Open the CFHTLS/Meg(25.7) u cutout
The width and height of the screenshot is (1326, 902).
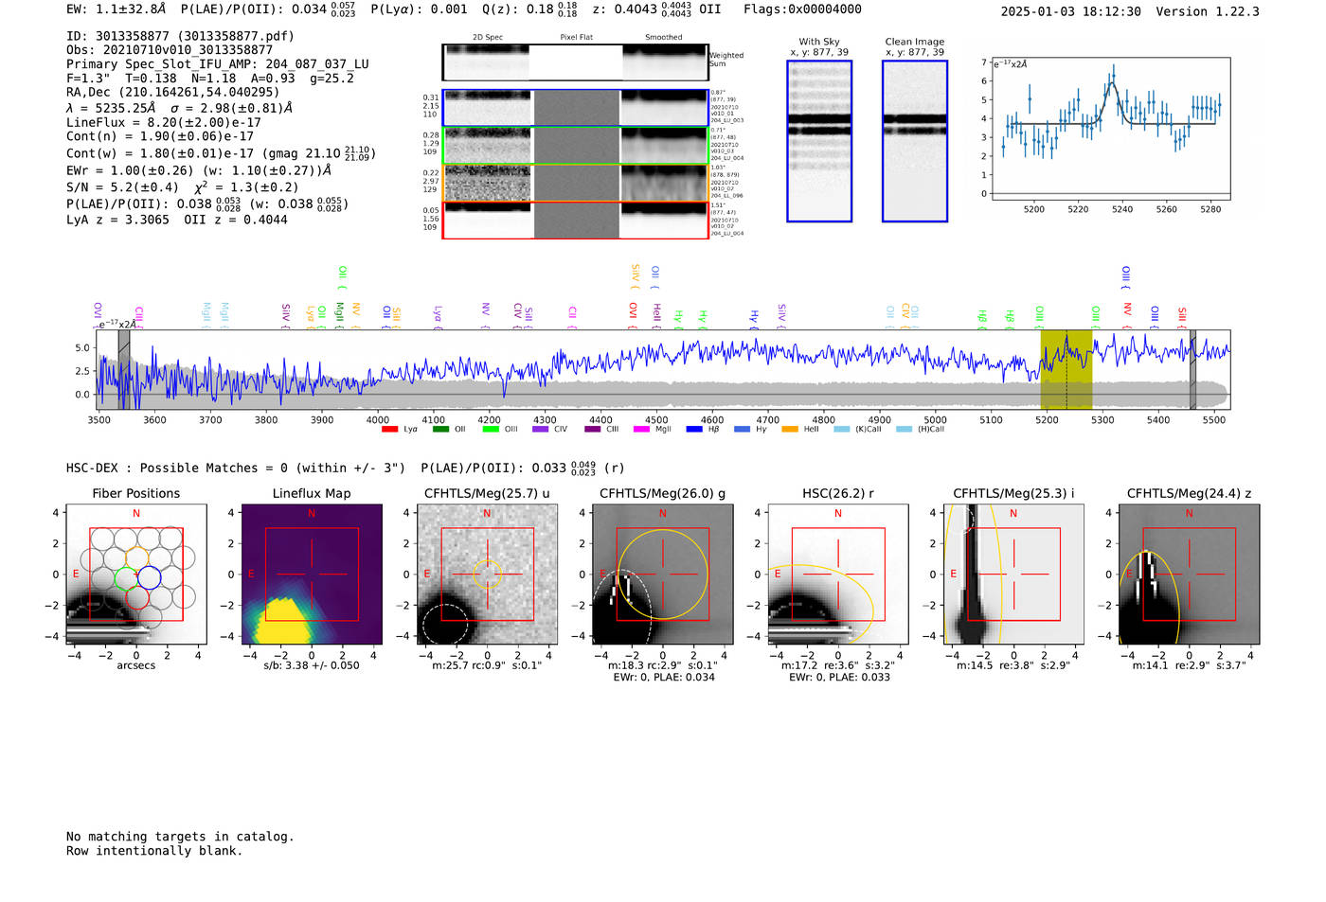click(487, 575)
